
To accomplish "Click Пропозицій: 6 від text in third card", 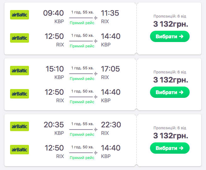I will [170, 128].
